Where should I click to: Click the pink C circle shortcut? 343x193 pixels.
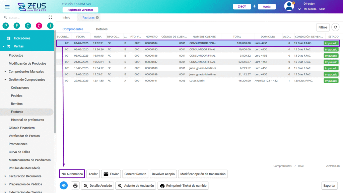pos(39,26)
